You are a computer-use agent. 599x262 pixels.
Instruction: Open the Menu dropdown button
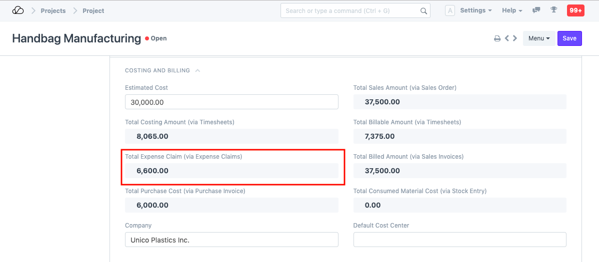pyautogui.click(x=538, y=38)
